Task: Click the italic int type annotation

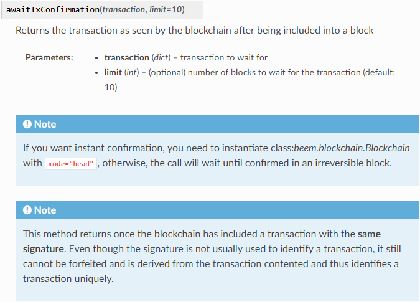Action: coord(131,73)
